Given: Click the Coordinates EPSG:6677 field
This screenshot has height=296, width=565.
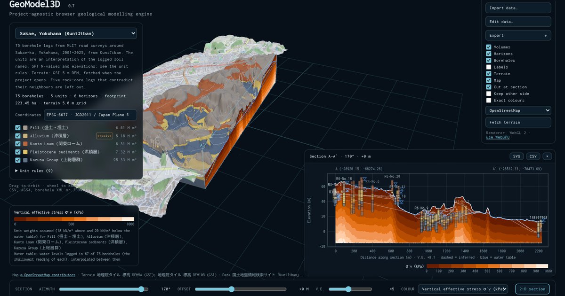Looking at the screenshot, I should pos(90,115).
